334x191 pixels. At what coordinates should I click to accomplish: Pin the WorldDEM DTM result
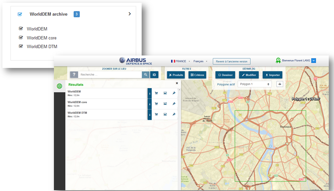pyautogui.click(x=174, y=114)
